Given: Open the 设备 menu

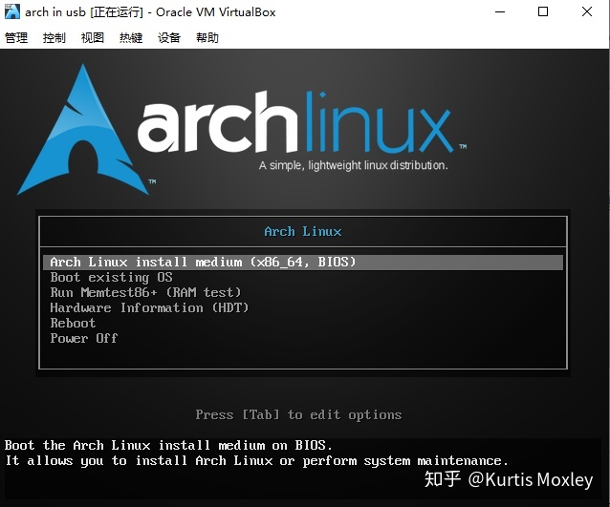Looking at the screenshot, I should (x=169, y=37).
